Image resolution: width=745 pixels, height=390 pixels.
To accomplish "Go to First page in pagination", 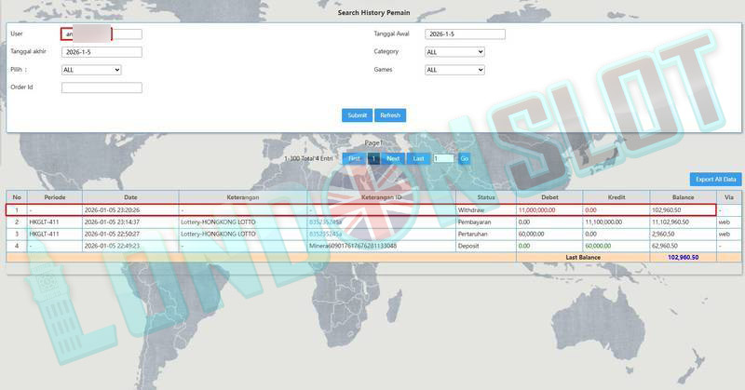I will (354, 159).
